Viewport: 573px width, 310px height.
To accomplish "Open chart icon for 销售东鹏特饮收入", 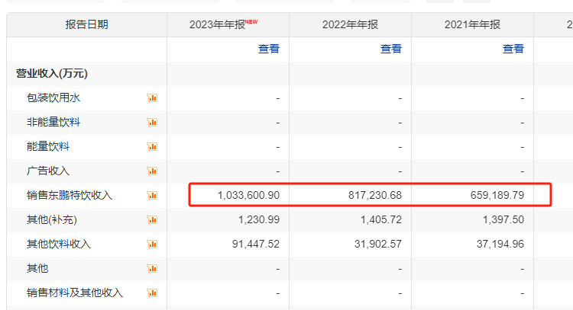I will [x=152, y=195].
